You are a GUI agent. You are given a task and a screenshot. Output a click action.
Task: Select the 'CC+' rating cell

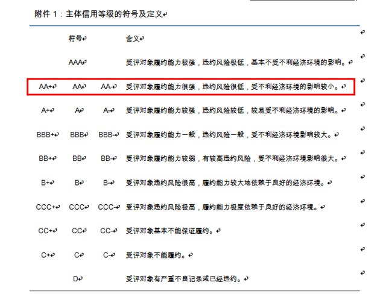pos(46,231)
